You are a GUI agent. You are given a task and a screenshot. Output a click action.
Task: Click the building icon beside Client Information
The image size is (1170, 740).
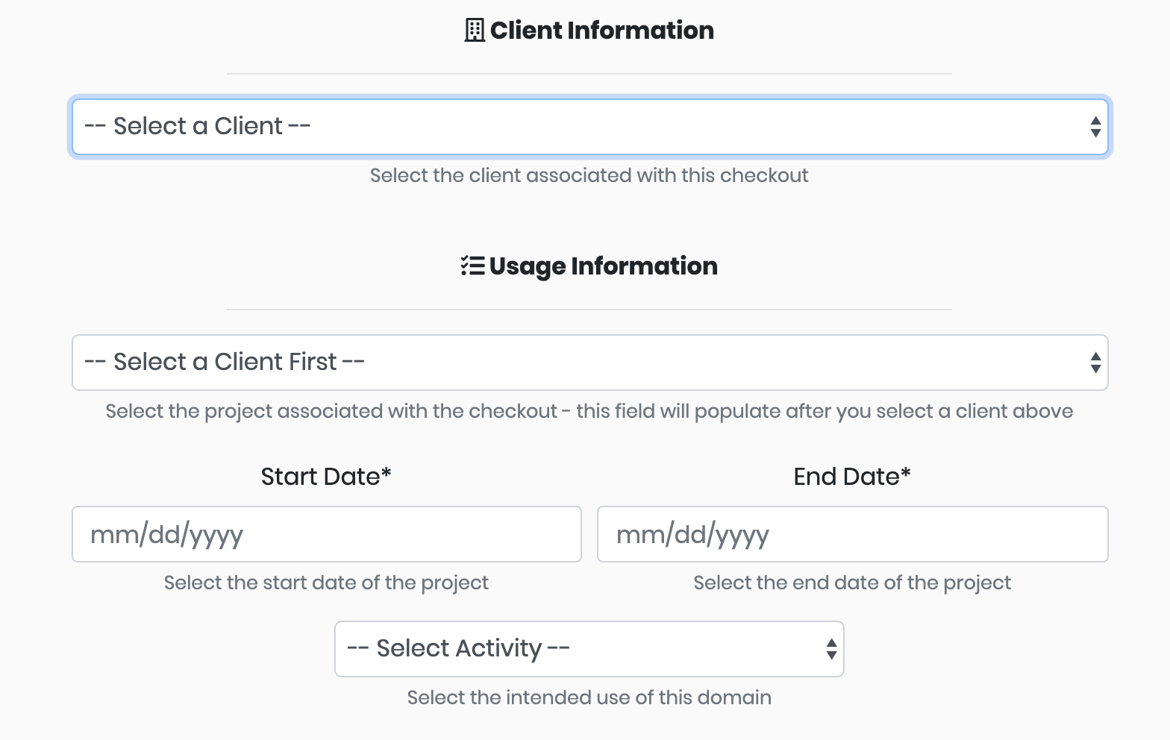pos(475,31)
